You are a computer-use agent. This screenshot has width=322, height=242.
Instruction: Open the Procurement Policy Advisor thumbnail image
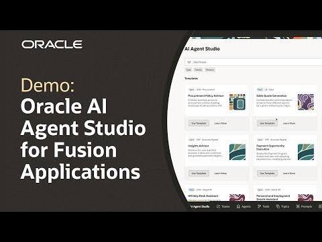(x=237, y=102)
